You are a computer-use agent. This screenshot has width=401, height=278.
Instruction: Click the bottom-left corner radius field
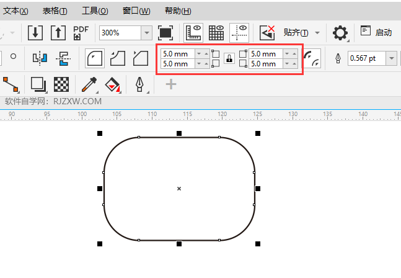(178, 64)
